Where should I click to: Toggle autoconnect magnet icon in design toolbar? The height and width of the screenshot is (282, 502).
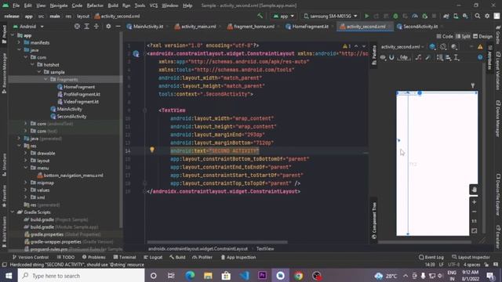[391, 57]
